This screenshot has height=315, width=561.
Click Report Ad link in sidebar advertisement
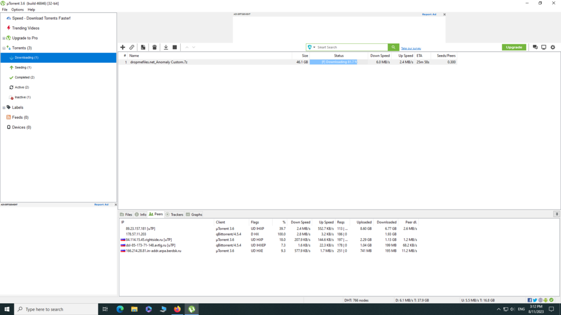click(101, 205)
